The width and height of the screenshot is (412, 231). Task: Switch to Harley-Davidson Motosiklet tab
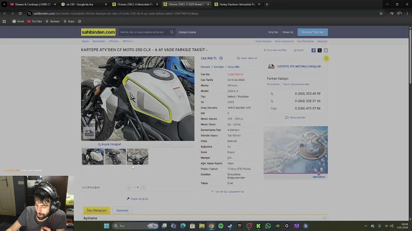click(x=238, y=4)
